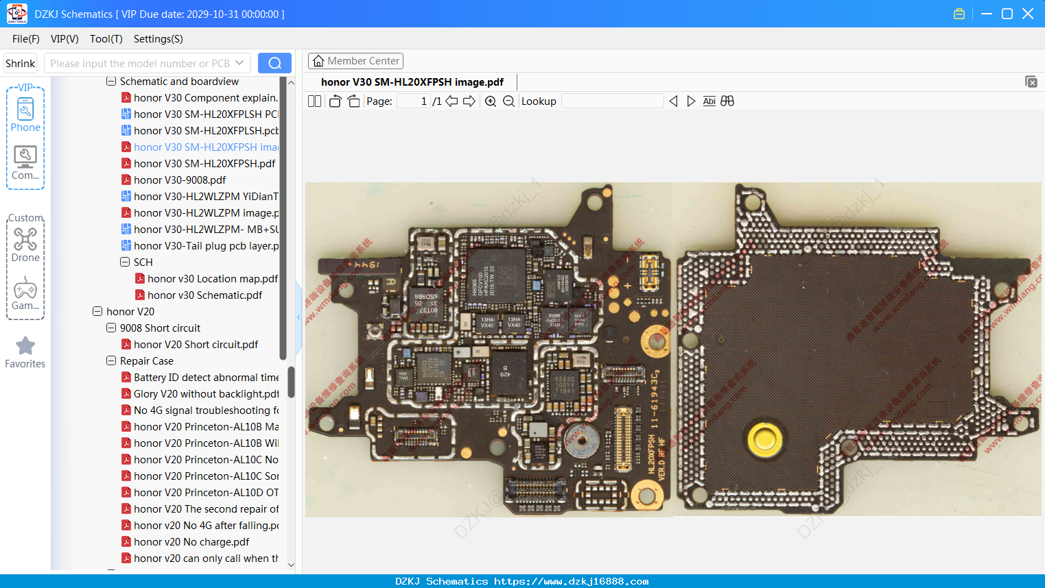Open Battery ID detect abnormal file

click(200, 378)
